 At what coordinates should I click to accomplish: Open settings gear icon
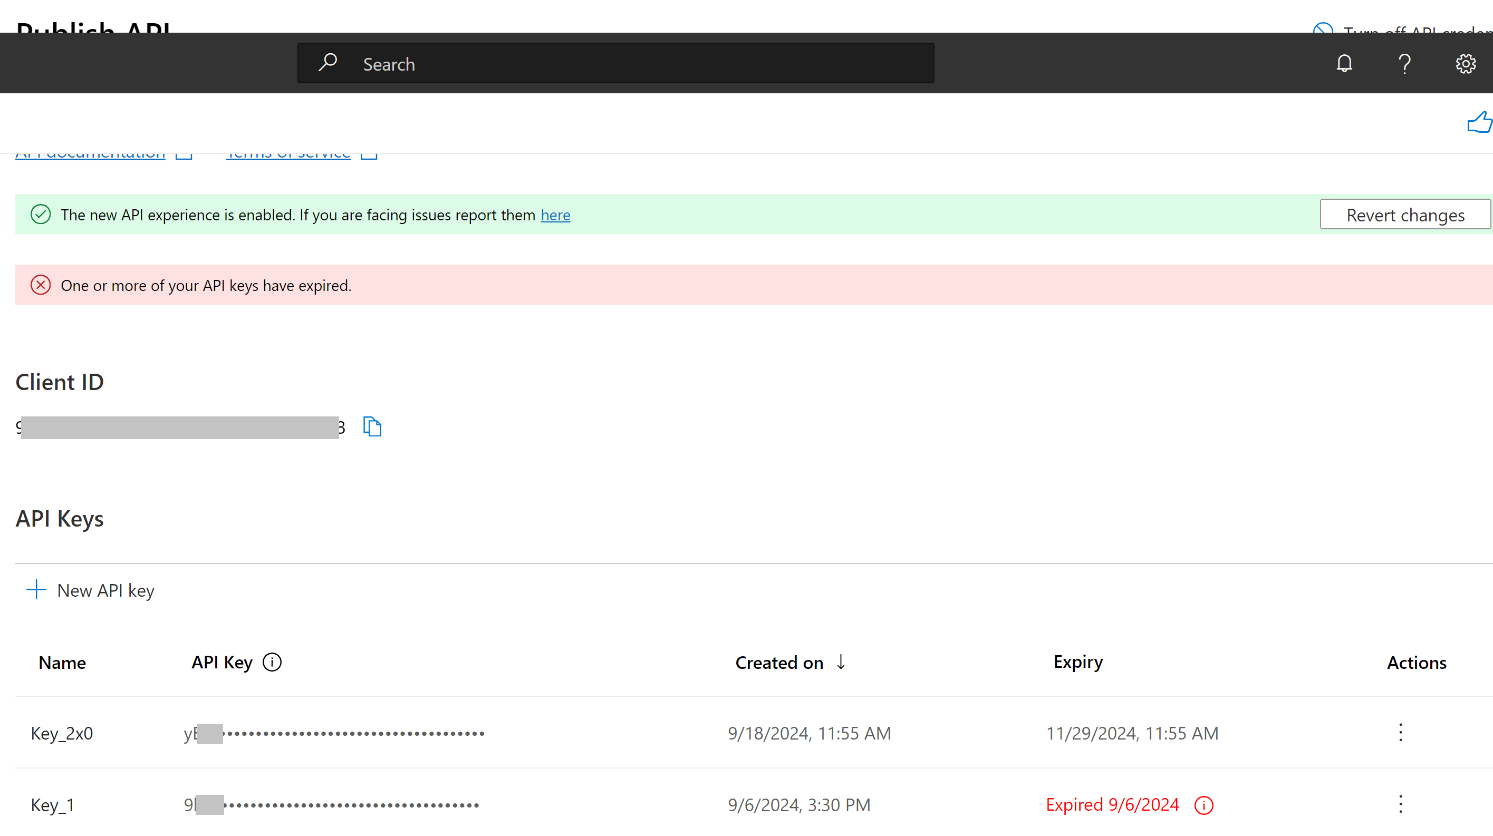[1466, 64]
